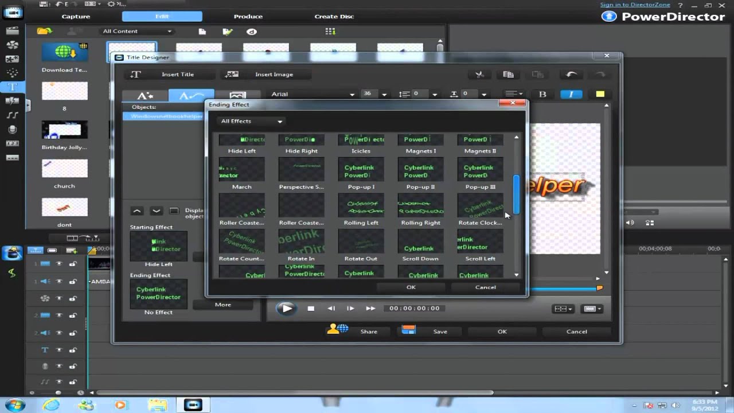Click Insert Image button
This screenshot has width=734, height=413.
[266, 74]
